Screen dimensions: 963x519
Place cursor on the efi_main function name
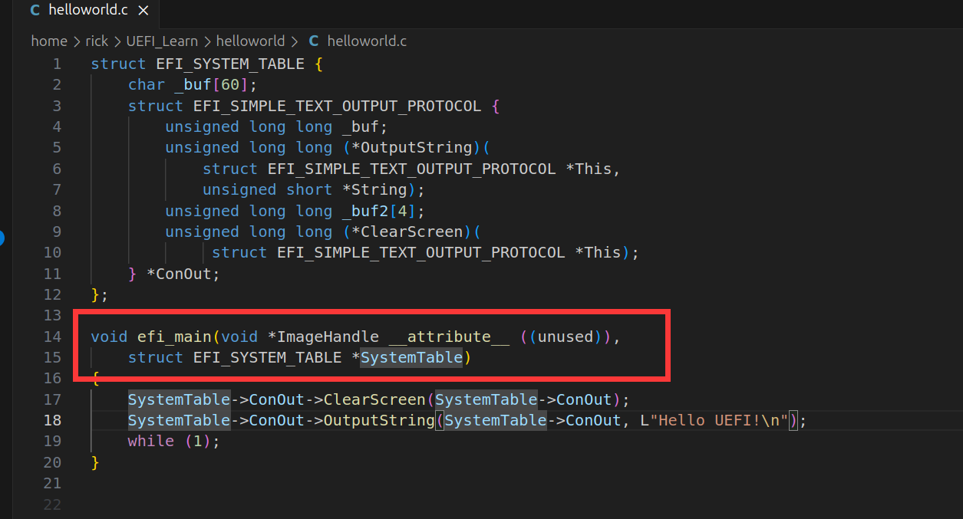pyautogui.click(x=175, y=337)
